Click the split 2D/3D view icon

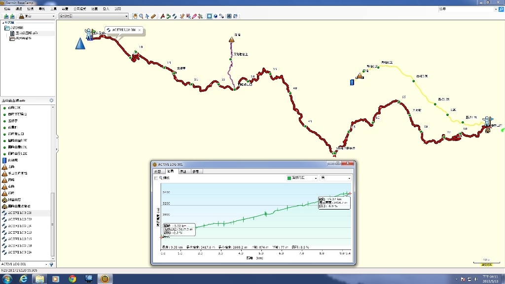click(221, 16)
